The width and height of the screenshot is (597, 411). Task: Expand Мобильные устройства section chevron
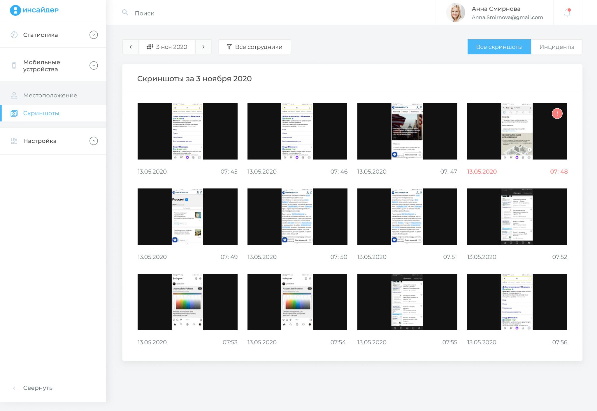[x=94, y=66]
